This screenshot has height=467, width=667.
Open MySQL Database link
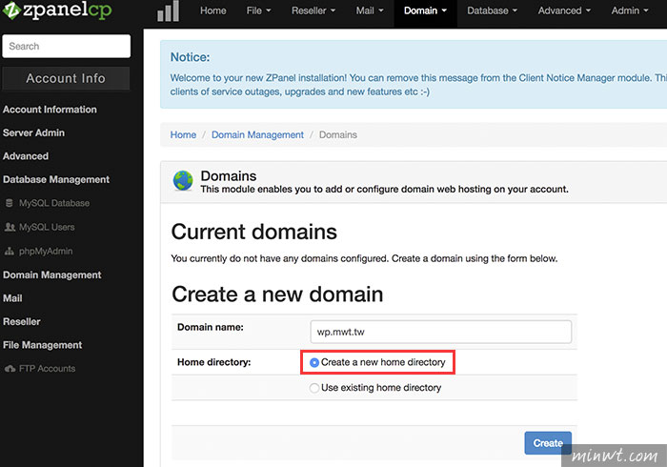pos(54,203)
